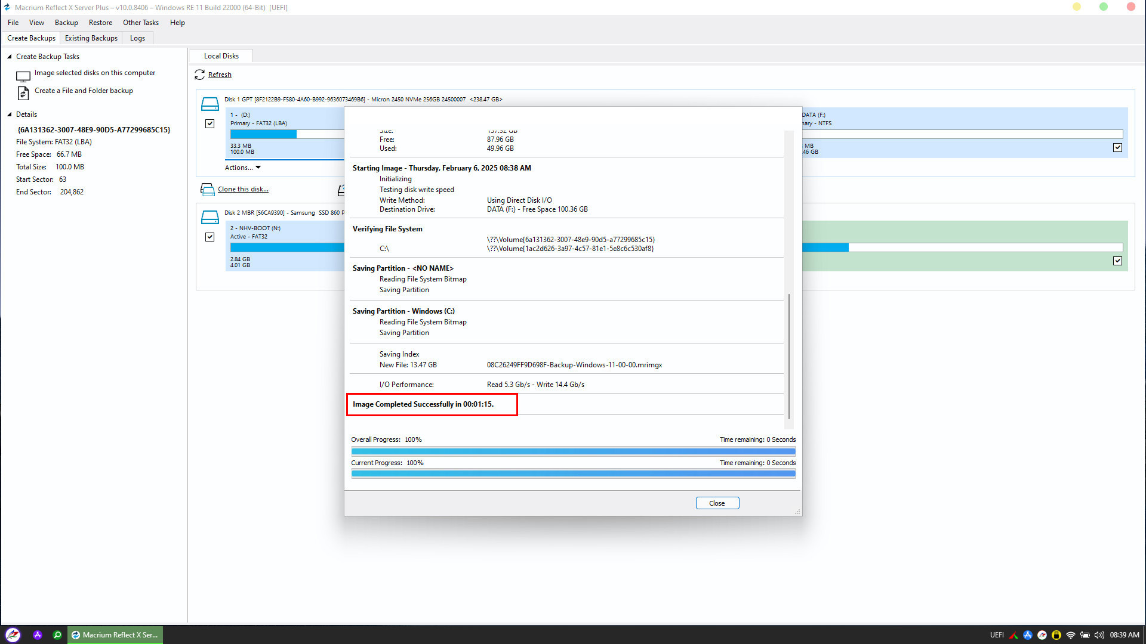Open the Wi-Fi network tray icon
The image size is (1146, 644).
1071,635
